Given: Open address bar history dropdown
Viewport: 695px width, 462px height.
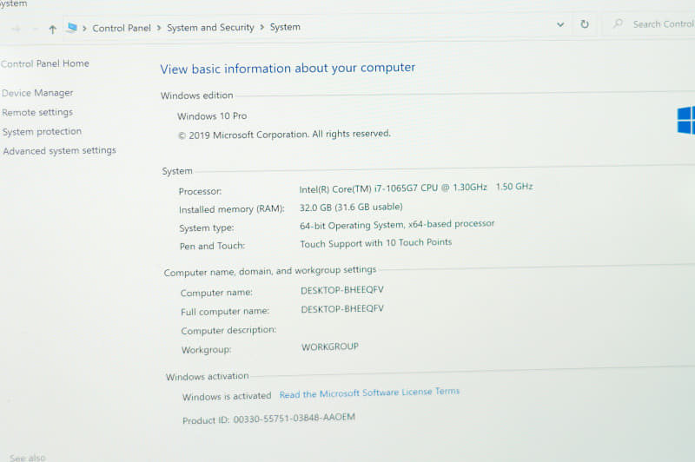Looking at the screenshot, I should (560, 25).
